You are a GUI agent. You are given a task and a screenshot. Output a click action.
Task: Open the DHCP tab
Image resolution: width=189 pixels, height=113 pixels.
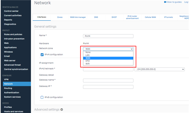tap(114, 17)
